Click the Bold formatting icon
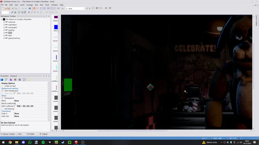This screenshot has height=145, width=259. coord(29,12)
